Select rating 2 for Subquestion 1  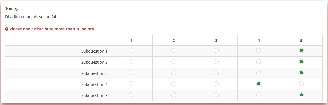(x=174, y=51)
